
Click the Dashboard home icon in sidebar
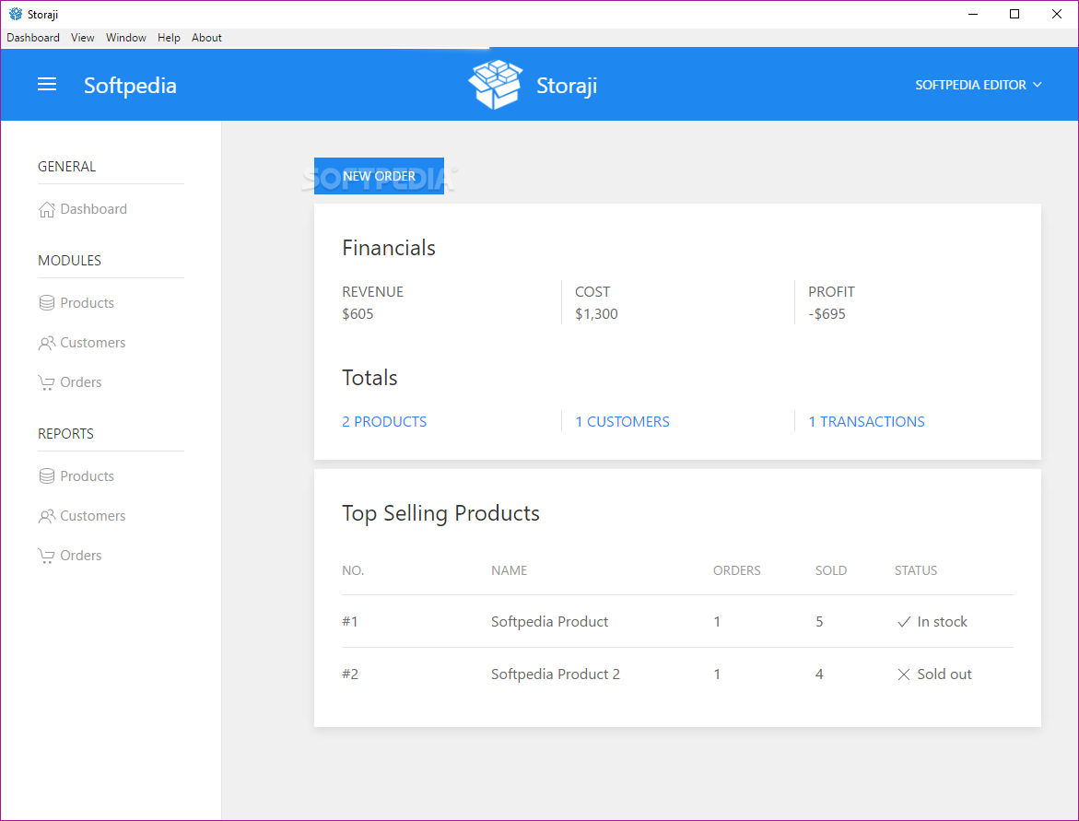point(46,209)
